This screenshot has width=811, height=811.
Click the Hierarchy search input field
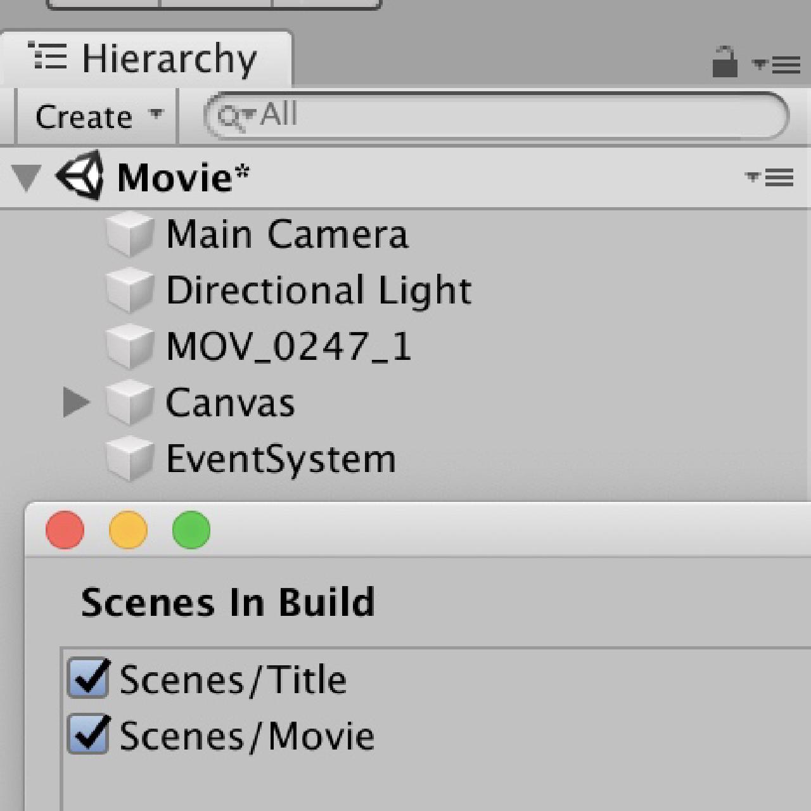coord(497,117)
